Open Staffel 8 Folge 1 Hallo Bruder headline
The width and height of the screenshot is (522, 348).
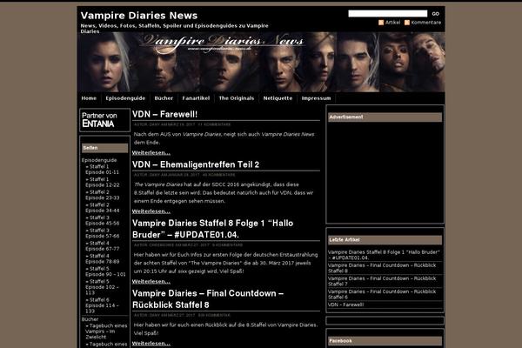click(213, 229)
